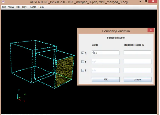This screenshot has width=160, height=115.
Task: Enable the Y direction checkbox
Action: click(83, 62)
